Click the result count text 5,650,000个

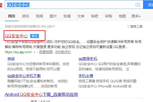coord(47,26)
